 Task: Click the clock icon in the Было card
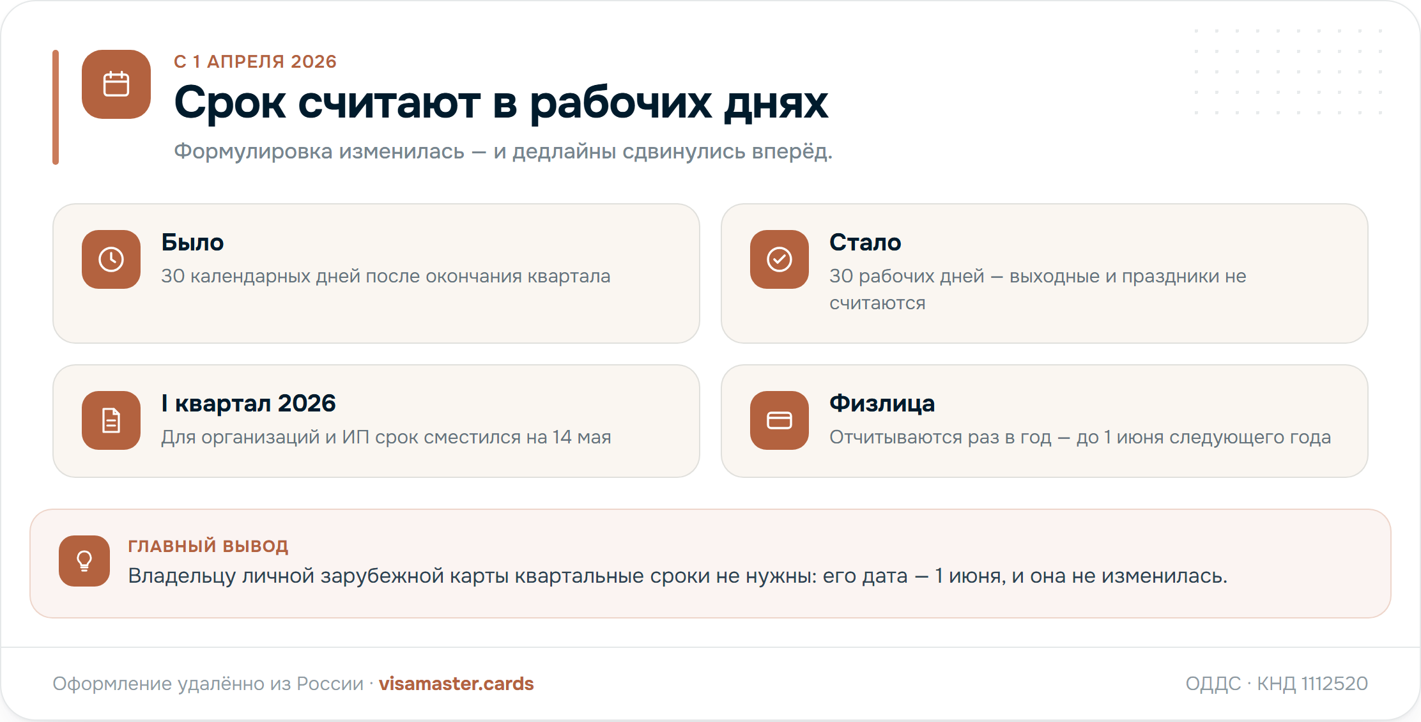(x=111, y=259)
